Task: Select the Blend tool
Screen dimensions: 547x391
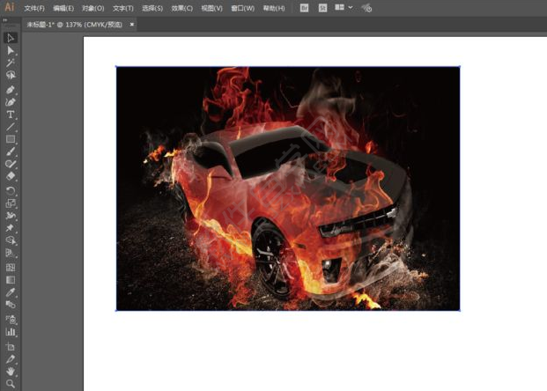Action: coord(11,305)
